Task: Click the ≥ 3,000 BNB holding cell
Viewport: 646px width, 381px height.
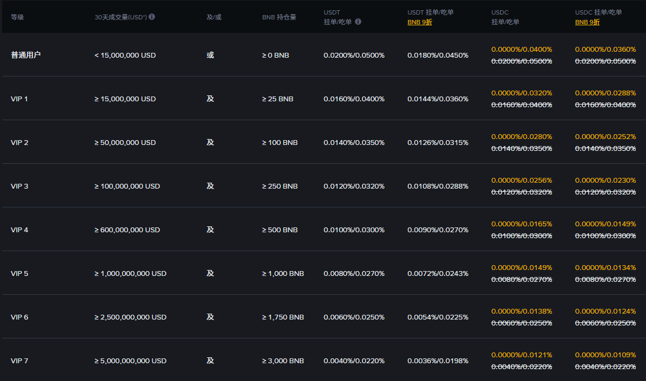Action: [x=283, y=361]
